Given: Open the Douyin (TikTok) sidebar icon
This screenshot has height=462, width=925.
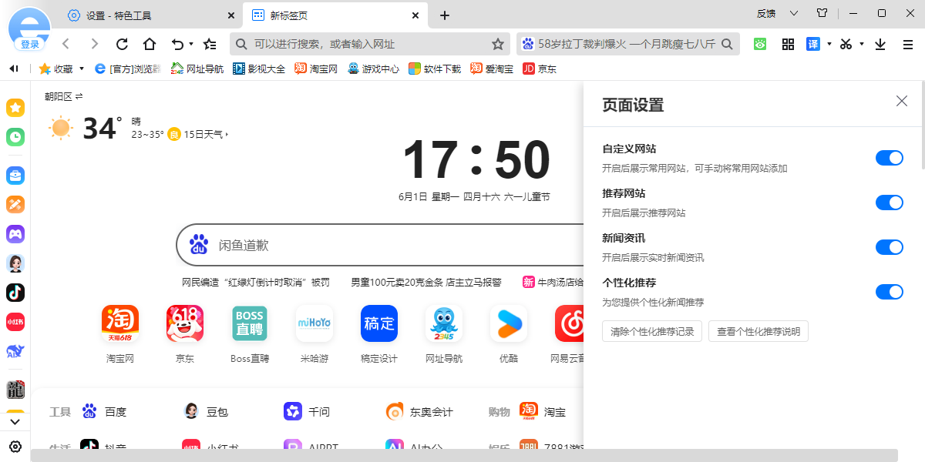Looking at the screenshot, I should pos(15,293).
